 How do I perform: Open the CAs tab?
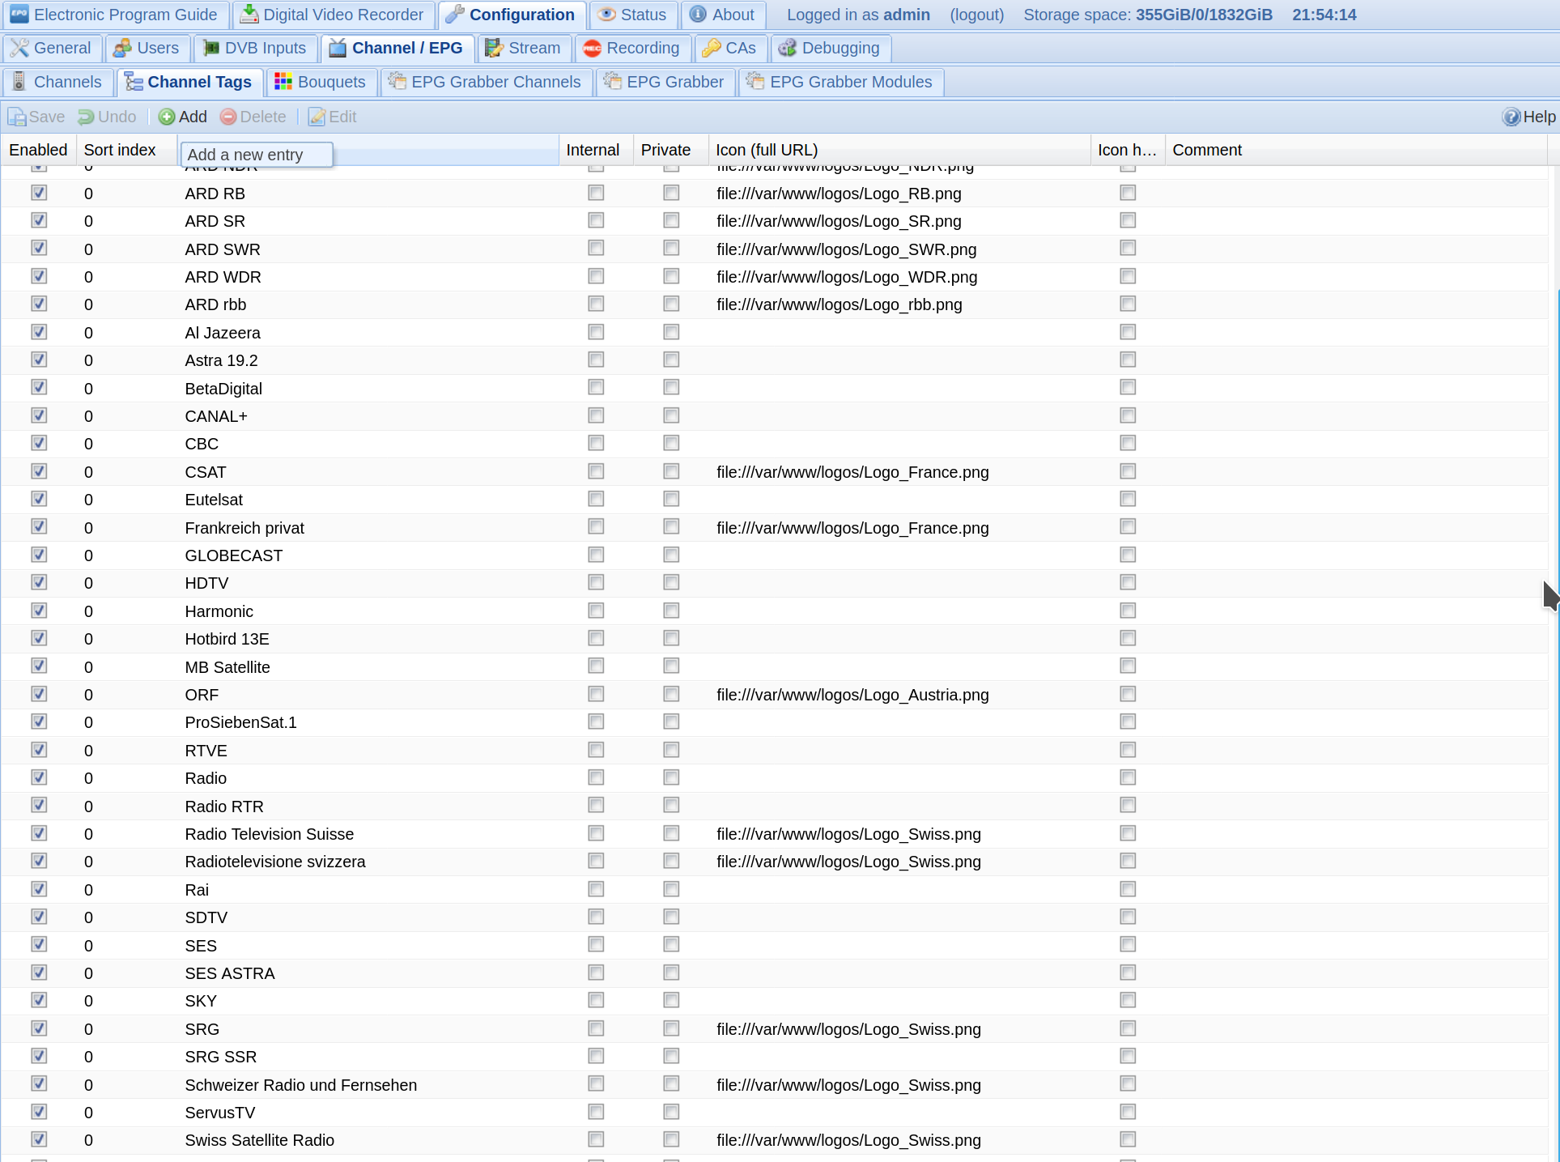[x=730, y=48]
